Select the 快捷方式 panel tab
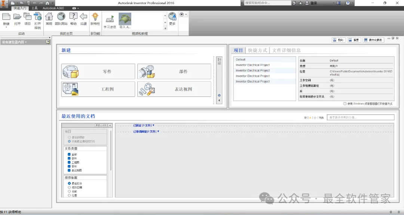Screen dimensions: 404x215 258,50
